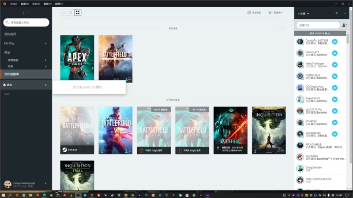Click the DouyuTvaiaoyequ profile avatar
This screenshot has height=198, width=353.
(8, 184)
